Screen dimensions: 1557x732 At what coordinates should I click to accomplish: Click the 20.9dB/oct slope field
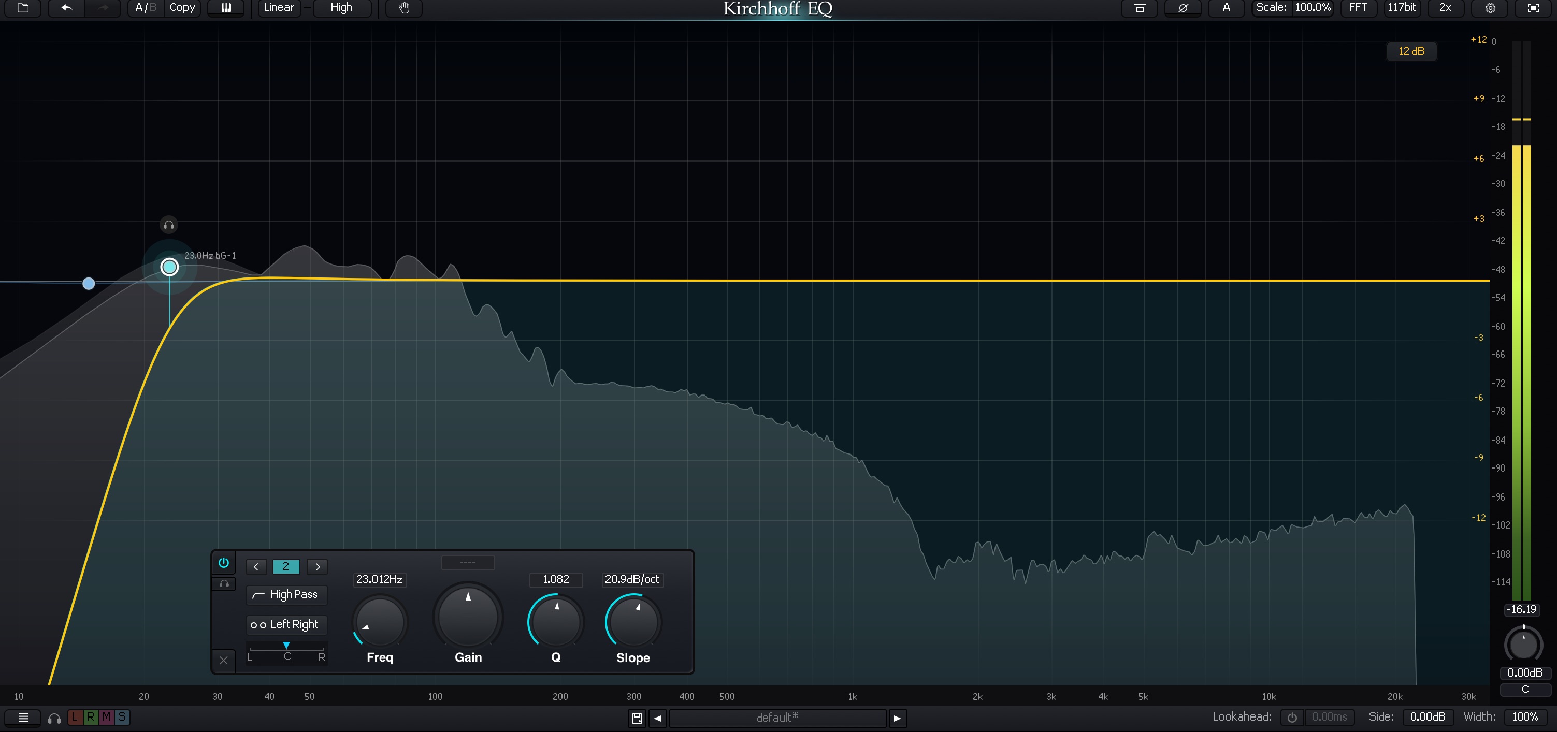tap(633, 580)
